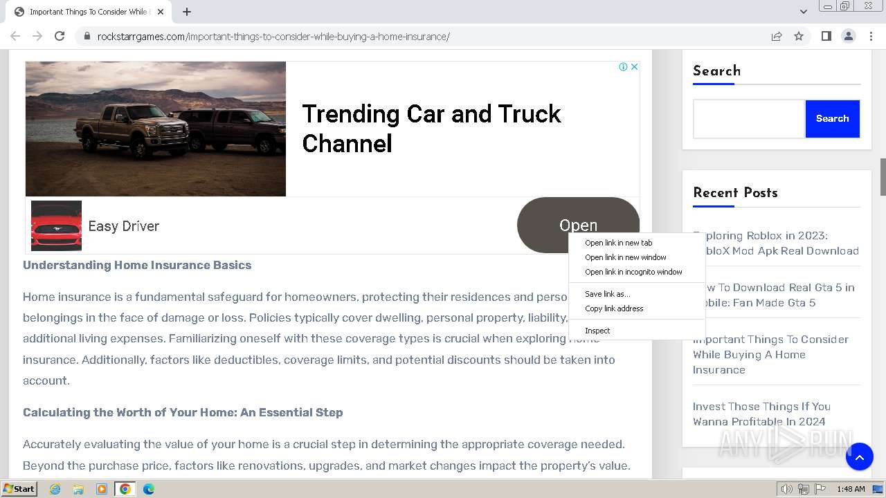The image size is (886, 498).
Task: Open the Buying A Home Insurance post link
Action: [770, 355]
